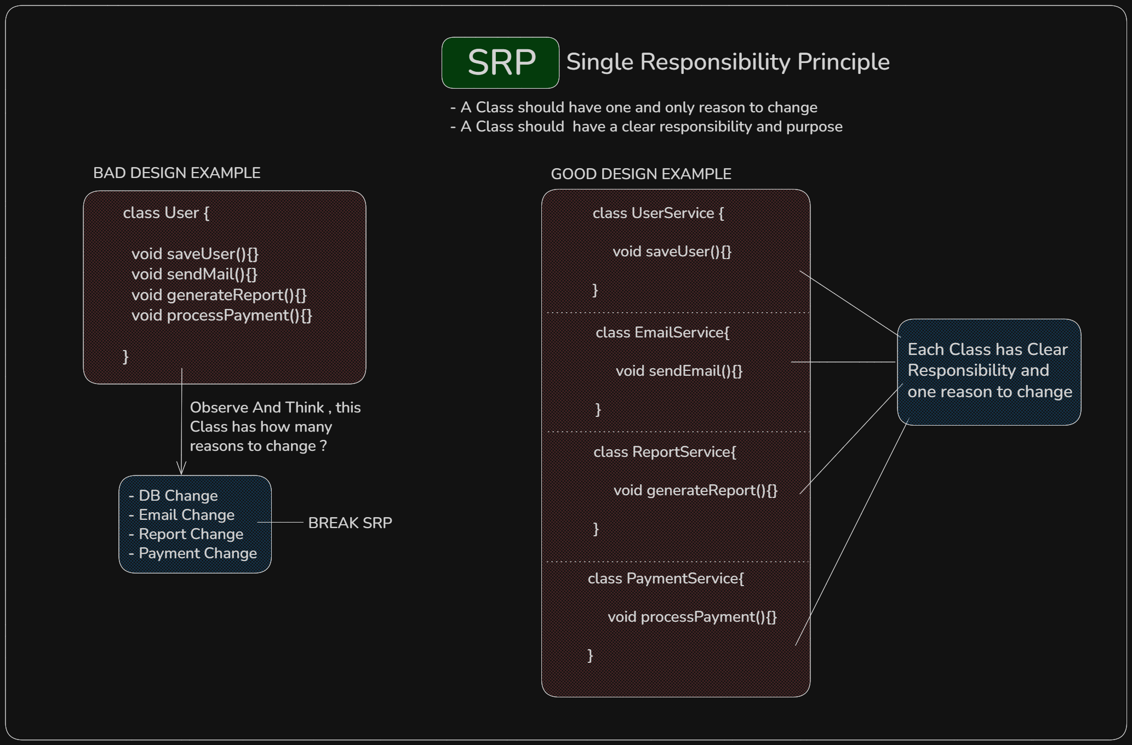Click 'Class has how many' annotation line
Image resolution: width=1132 pixels, height=745 pixels.
click(x=261, y=427)
